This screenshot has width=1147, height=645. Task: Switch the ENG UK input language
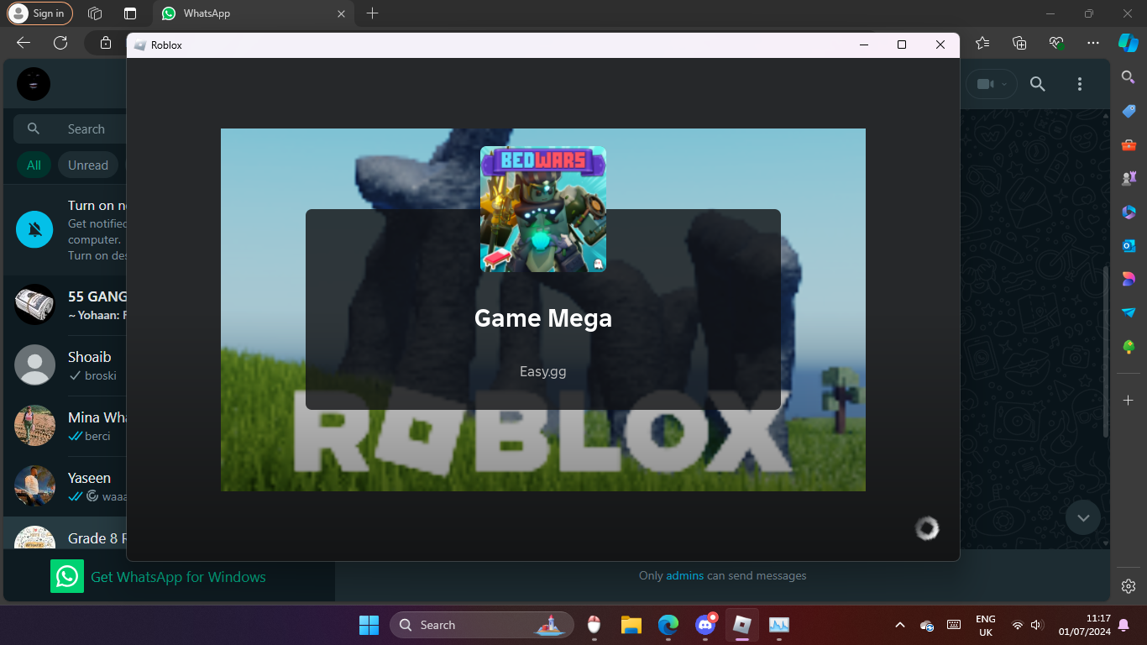[986, 625]
